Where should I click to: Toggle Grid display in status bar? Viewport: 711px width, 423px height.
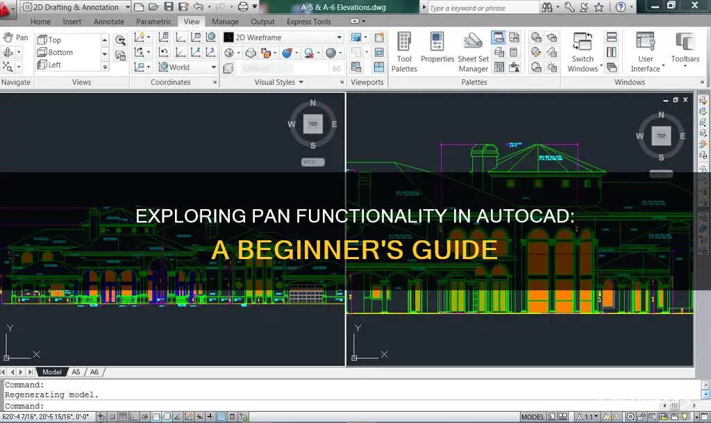coord(123,417)
